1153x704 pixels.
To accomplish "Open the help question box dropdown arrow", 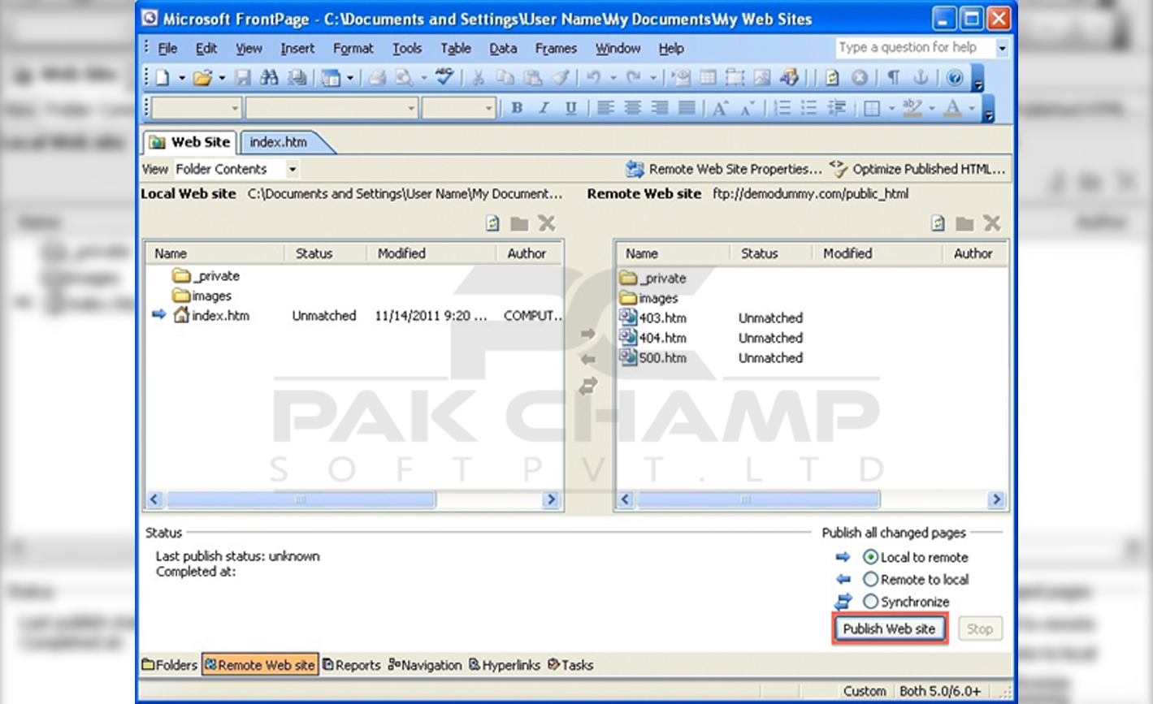I will pos(1002,48).
